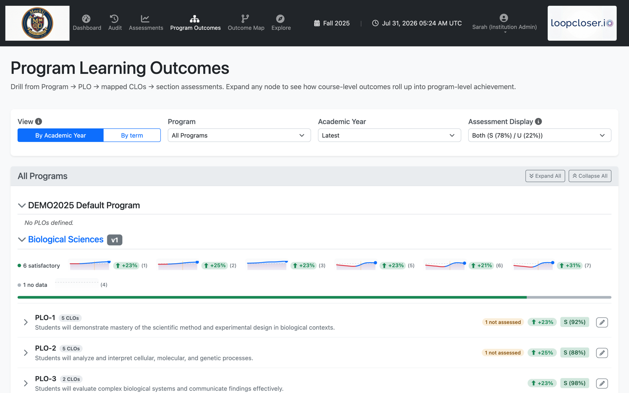Click the MockU institution logo

(x=37, y=23)
